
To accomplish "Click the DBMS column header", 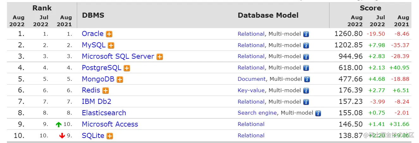I will tap(93, 15).
